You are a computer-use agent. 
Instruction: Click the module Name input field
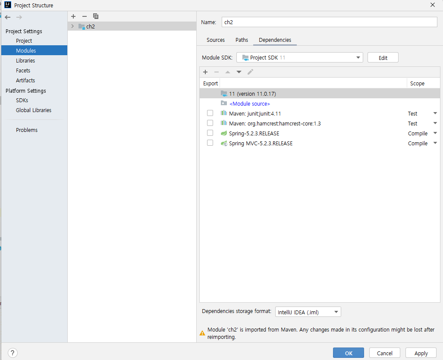[329, 22]
